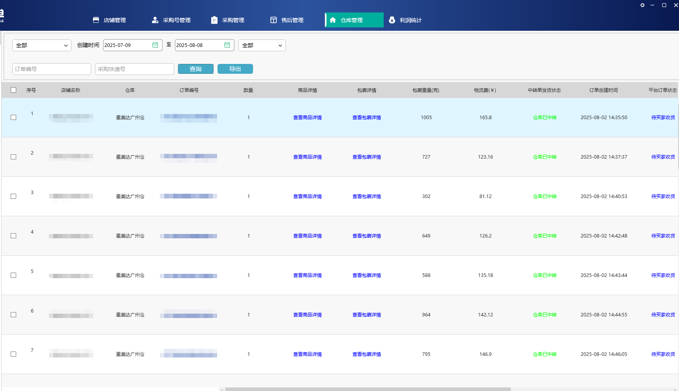
Task: Open 查看商品详情 link in row 2
Action: click(308, 157)
